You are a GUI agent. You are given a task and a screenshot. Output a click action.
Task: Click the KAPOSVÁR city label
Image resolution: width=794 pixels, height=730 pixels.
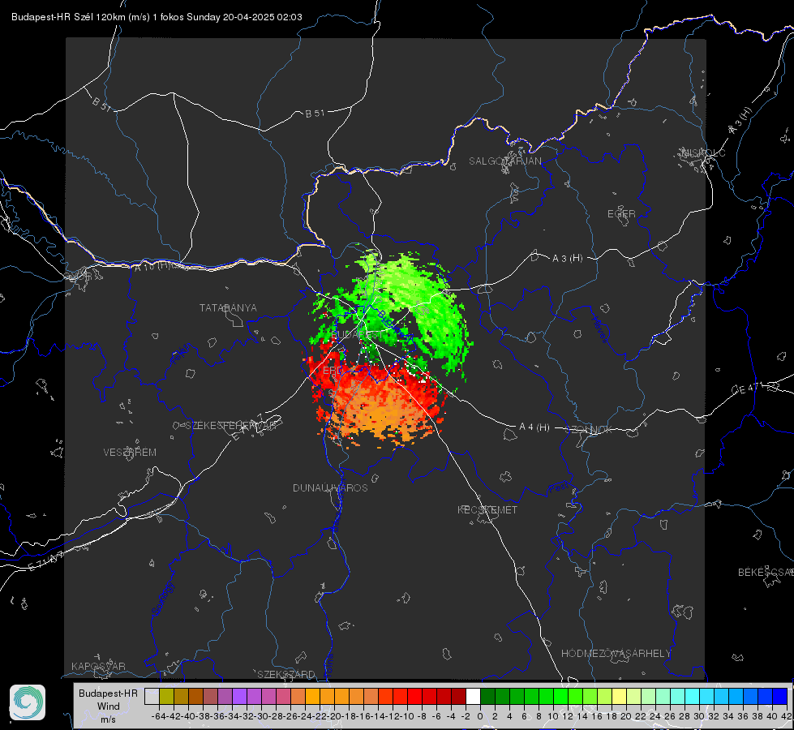tap(98, 666)
